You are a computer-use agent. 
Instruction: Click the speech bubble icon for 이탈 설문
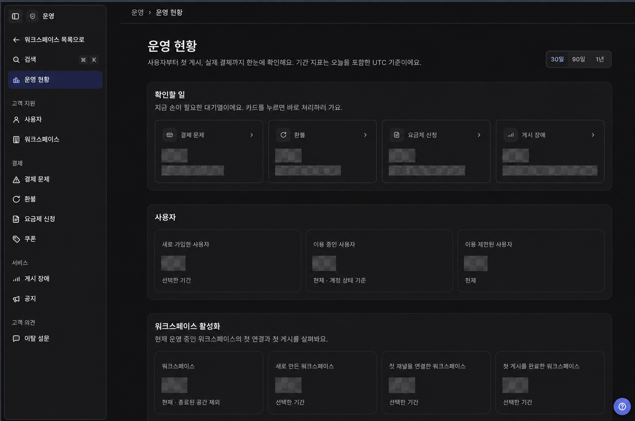tap(16, 339)
